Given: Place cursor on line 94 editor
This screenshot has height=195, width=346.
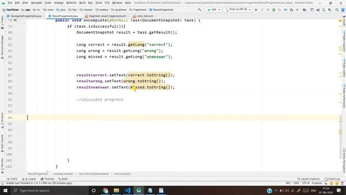Looking at the screenshot, I should pos(183,118).
